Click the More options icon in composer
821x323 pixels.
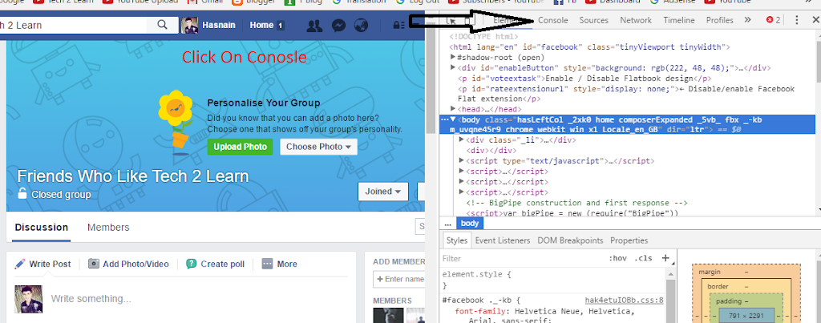[x=267, y=264]
